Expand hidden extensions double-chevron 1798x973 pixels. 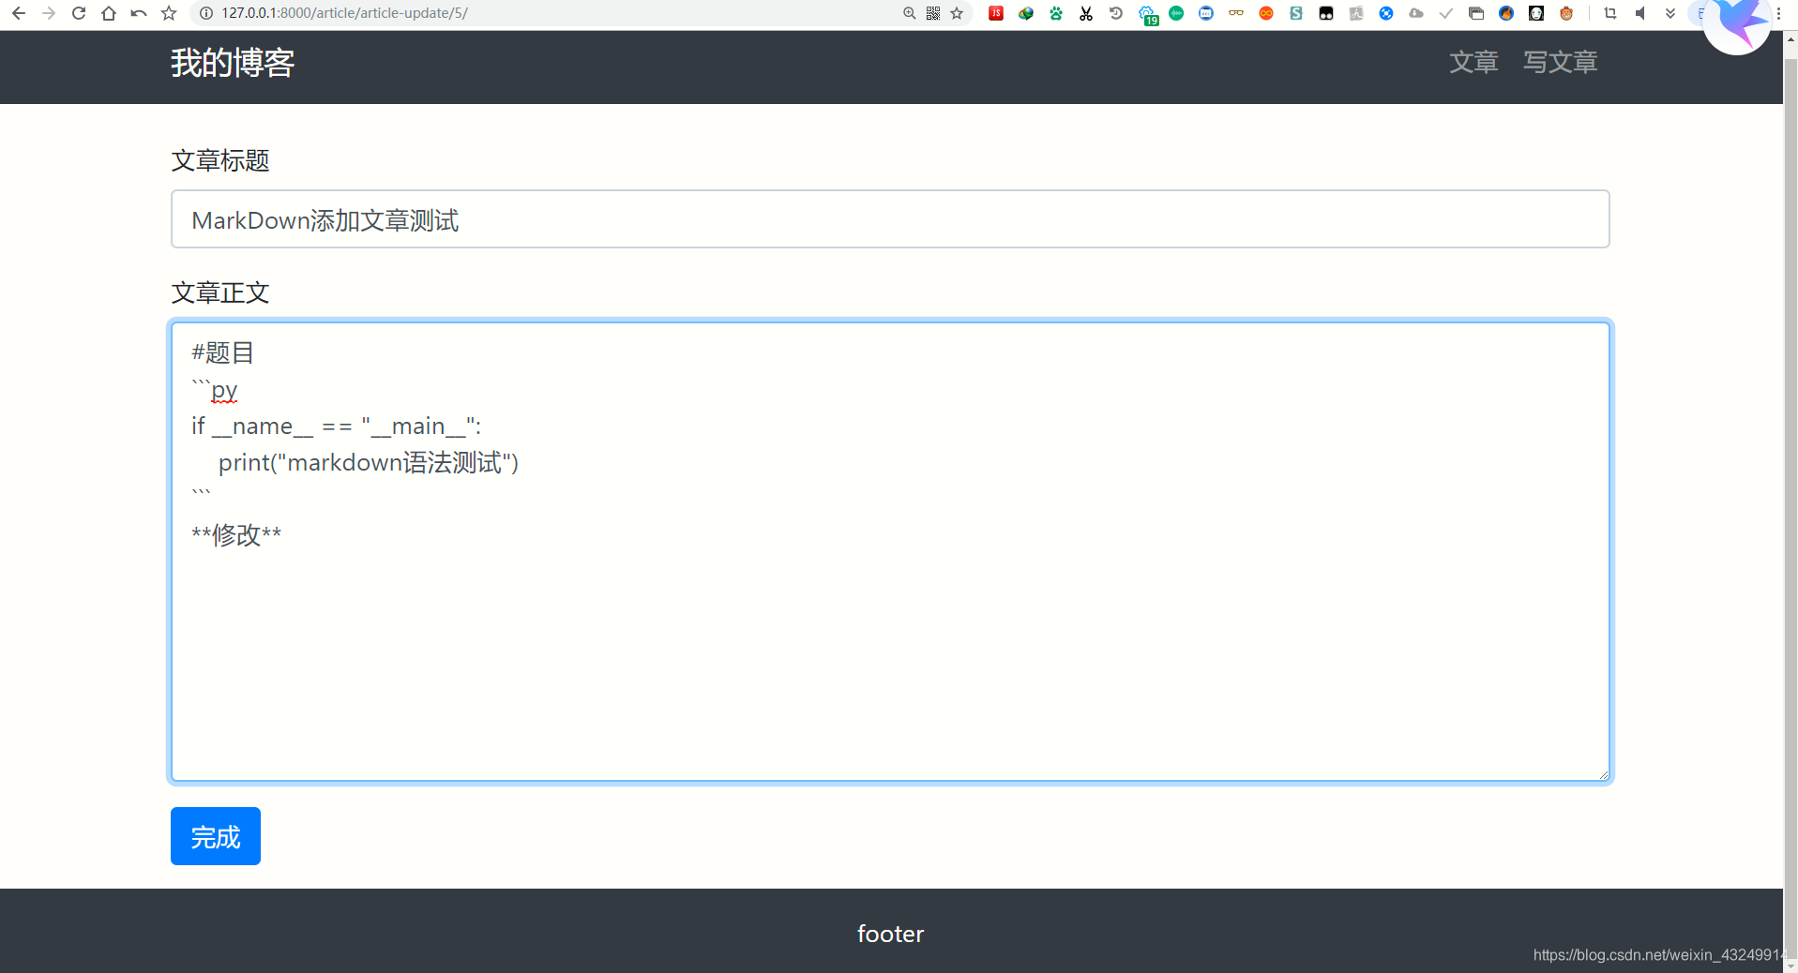(1670, 13)
